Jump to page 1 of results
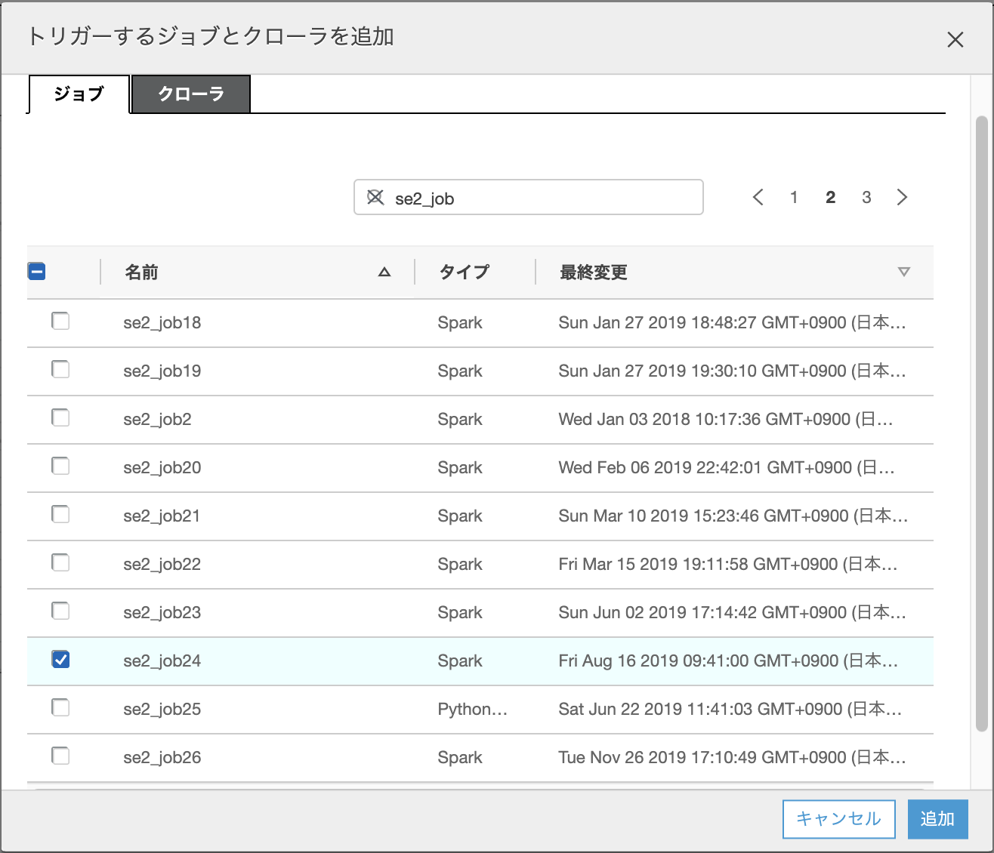994x853 pixels. coord(794,197)
